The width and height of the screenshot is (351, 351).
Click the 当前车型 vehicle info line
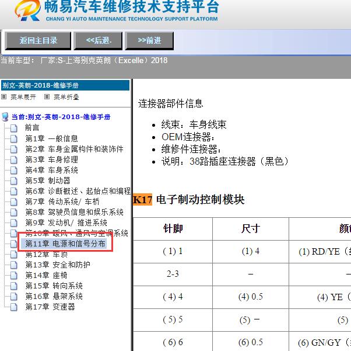click(84, 60)
